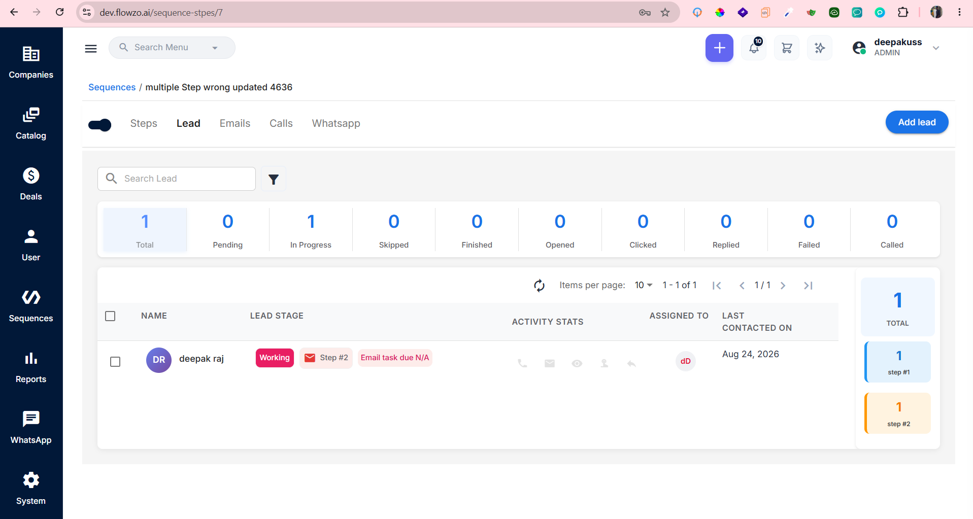Go to last page of leads
The image size is (973, 519).
(808, 286)
